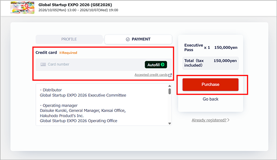Switch to the PROFILE tab
This screenshot has width=277, height=160.
[69, 39]
